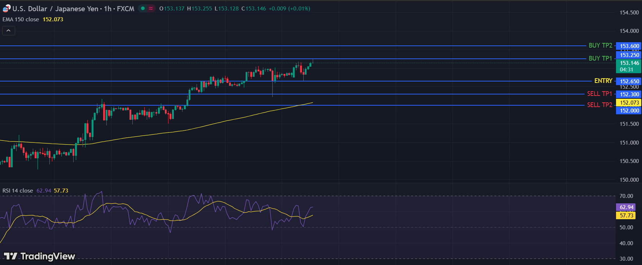The height and width of the screenshot is (265, 642).
Task: Click the 152.650 entry price tag
Action: pyautogui.click(x=629, y=81)
